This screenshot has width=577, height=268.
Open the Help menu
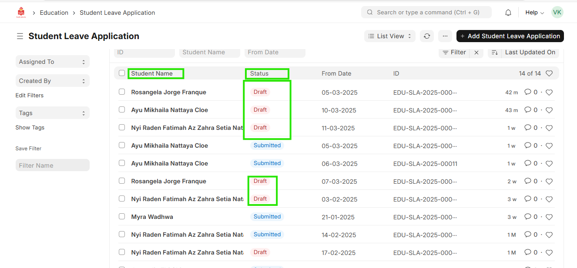pyautogui.click(x=534, y=13)
